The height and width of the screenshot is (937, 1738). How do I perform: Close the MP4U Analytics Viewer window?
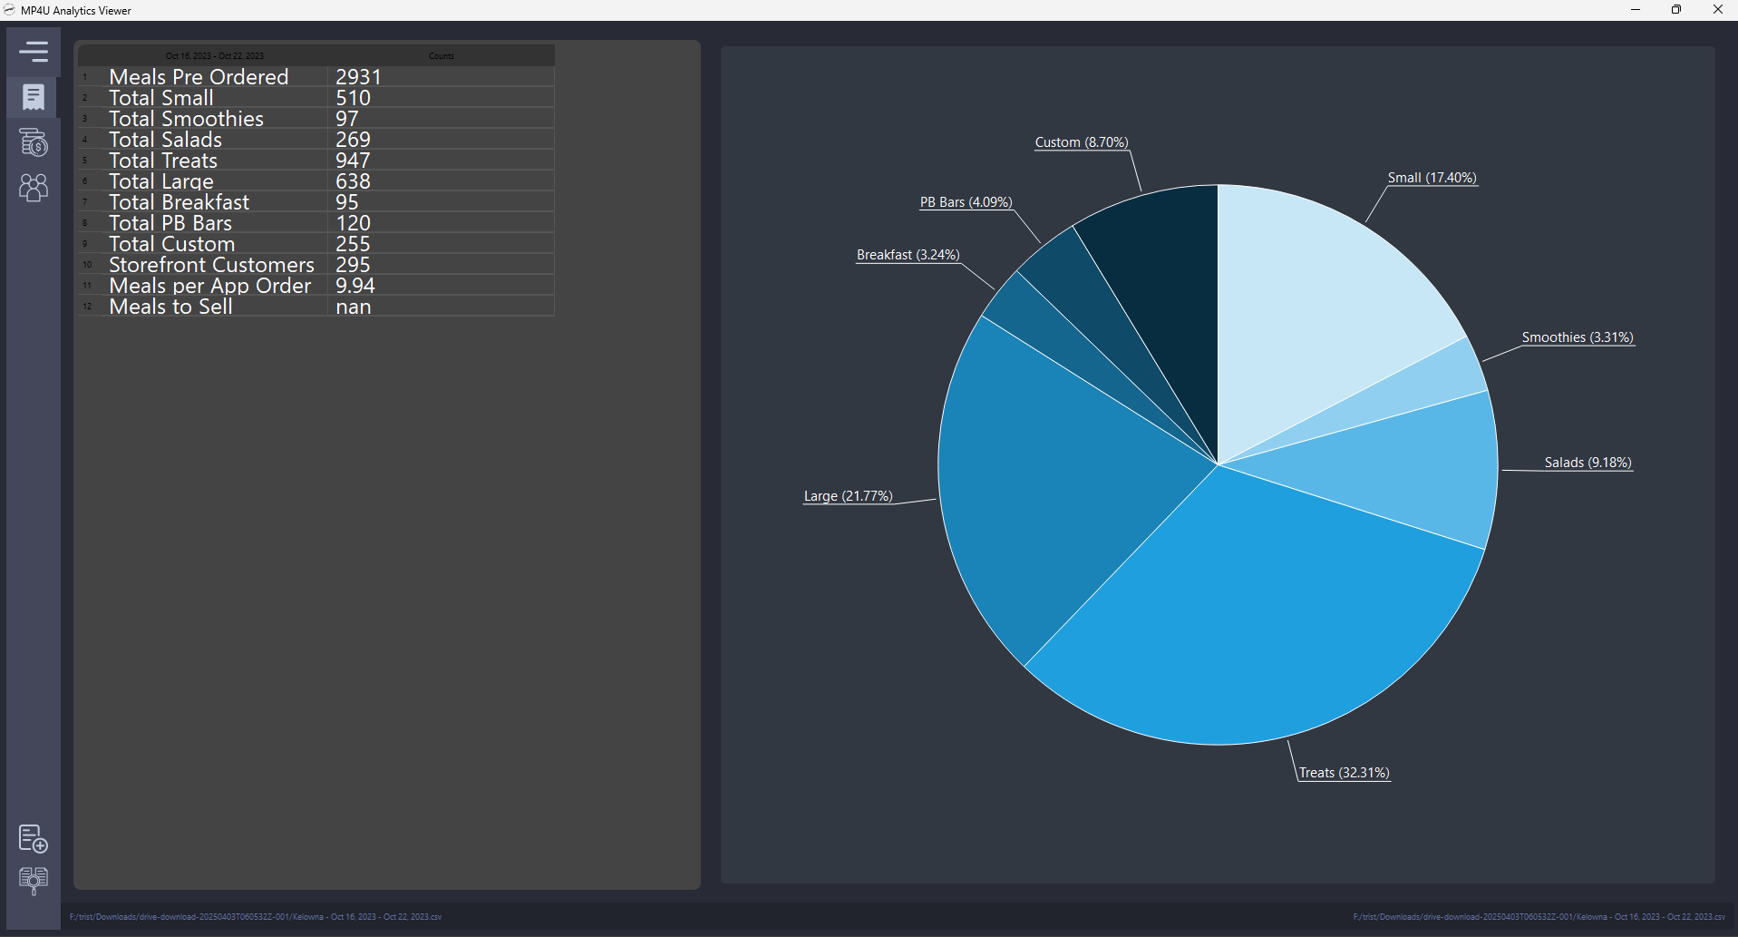1717,10
